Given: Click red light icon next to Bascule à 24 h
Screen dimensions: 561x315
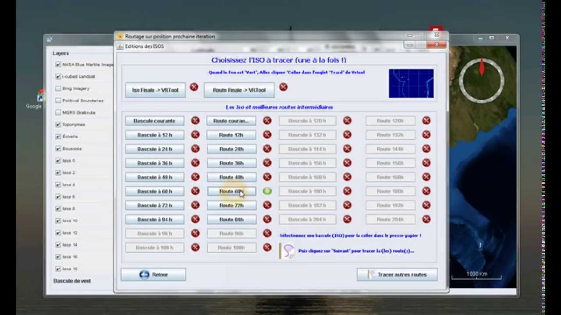Looking at the screenshot, I should (195, 149).
